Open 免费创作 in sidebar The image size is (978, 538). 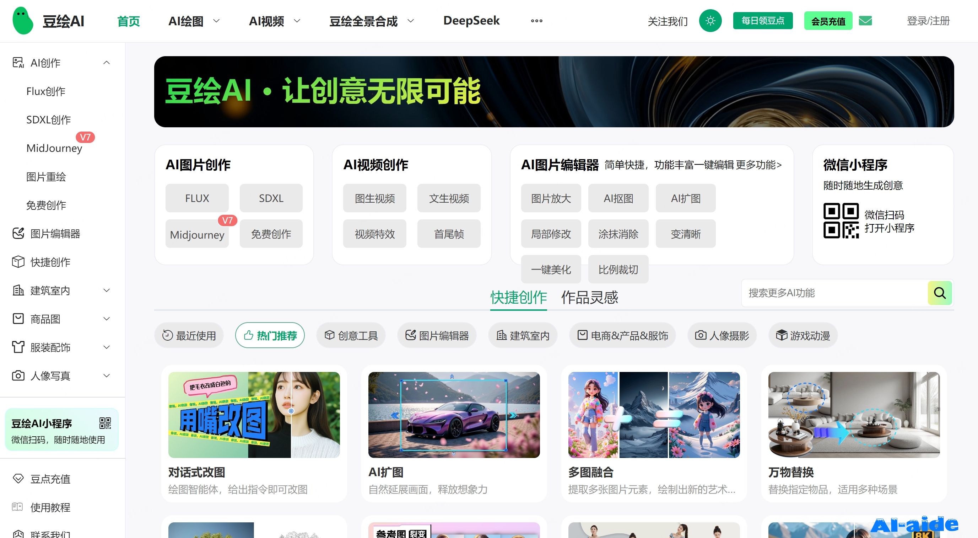pyautogui.click(x=46, y=205)
